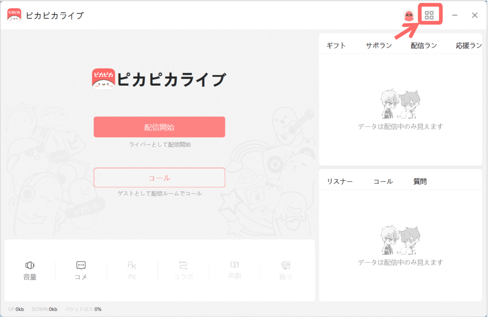Image resolution: width=488 pixels, height=317 pixels.
Task: Switch to the サポラン tab
Action: (x=379, y=46)
